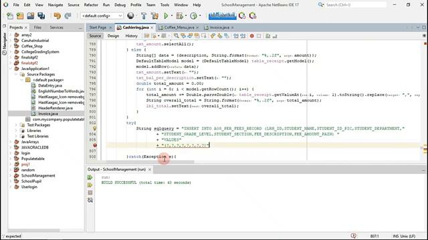Open the History view
Viewport: 428px width, 240px height.
pos(131,36)
